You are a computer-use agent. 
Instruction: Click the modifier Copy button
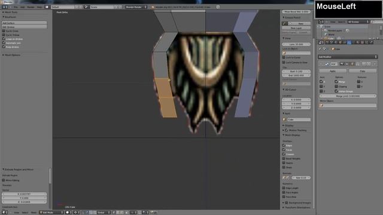(x=363, y=71)
